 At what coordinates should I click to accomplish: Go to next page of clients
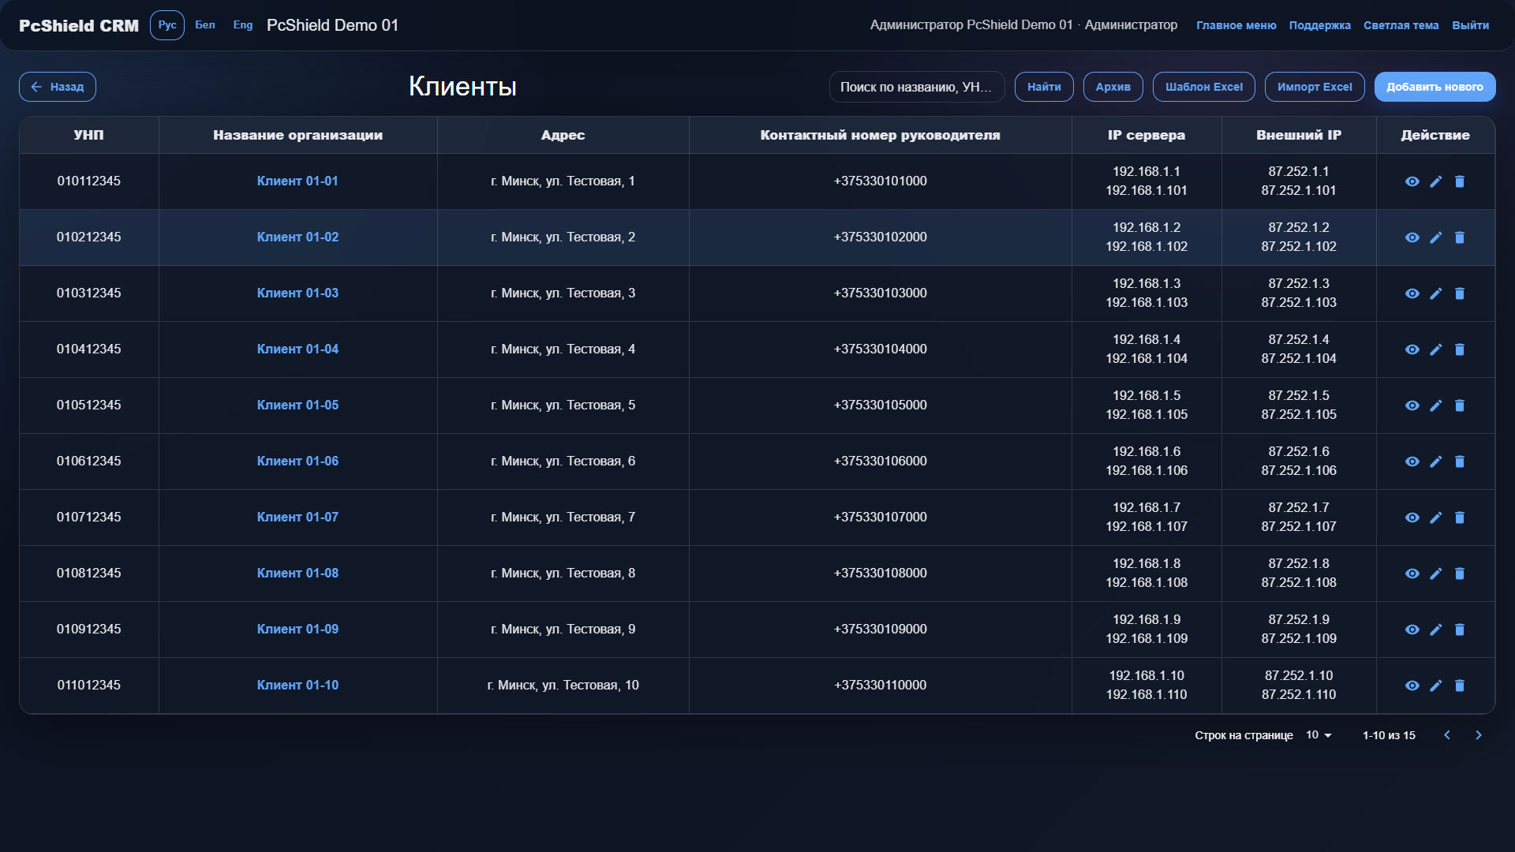pyautogui.click(x=1479, y=735)
